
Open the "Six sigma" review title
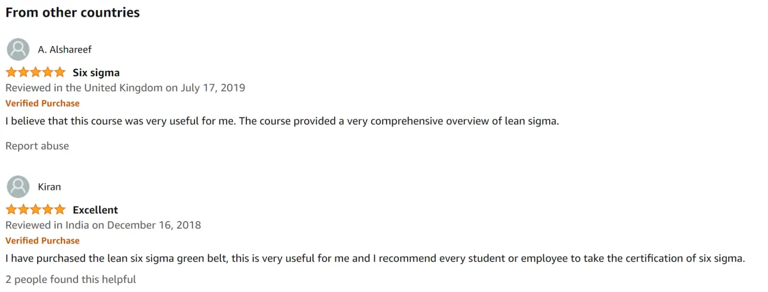(x=96, y=72)
